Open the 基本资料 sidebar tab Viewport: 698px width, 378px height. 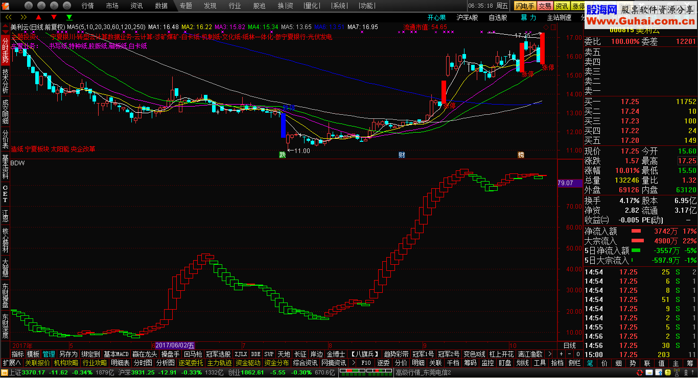tap(5, 167)
